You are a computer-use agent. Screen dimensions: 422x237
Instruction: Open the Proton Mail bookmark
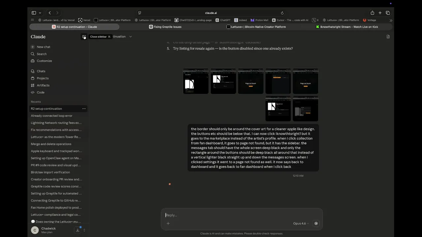259,20
